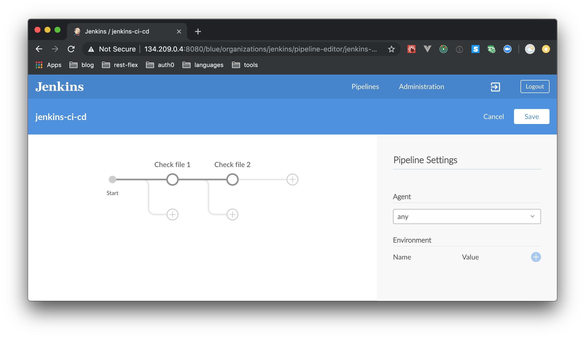This screenshot has height=338, width=585.
Task: Reload the page
Action: coord(71,49)
